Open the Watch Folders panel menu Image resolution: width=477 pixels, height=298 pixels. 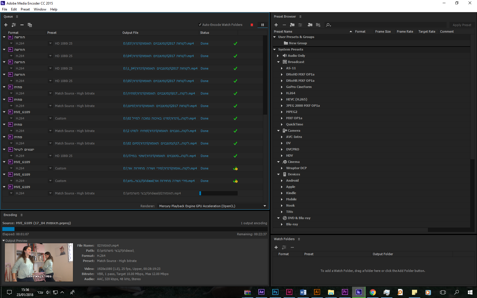(299, 239)
